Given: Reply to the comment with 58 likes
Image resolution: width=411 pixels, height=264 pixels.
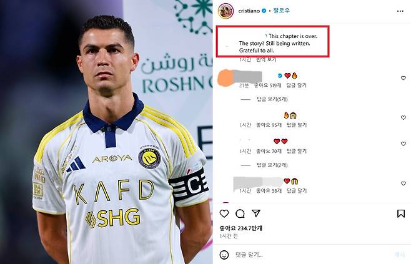Looking at the screenshot, I should (297, 191).
